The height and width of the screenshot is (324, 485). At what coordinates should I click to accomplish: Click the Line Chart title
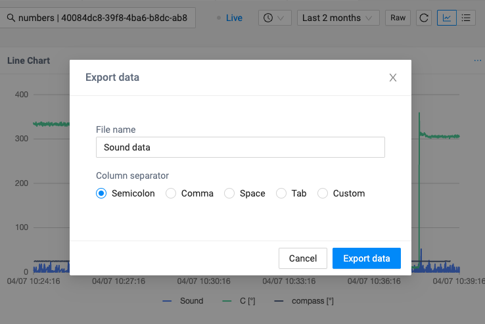tap(28, 60)
